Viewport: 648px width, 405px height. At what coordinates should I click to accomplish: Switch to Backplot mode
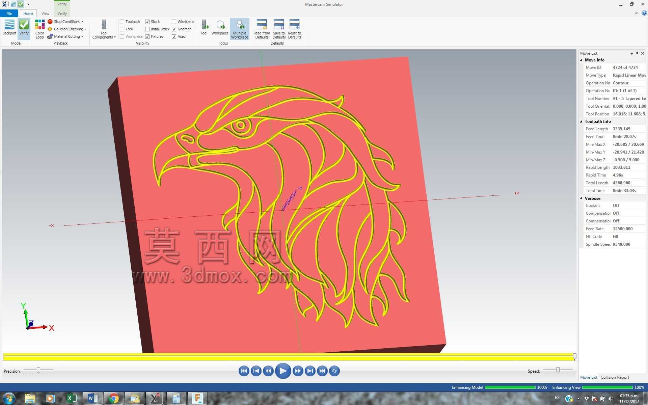(x=9, y=27)
